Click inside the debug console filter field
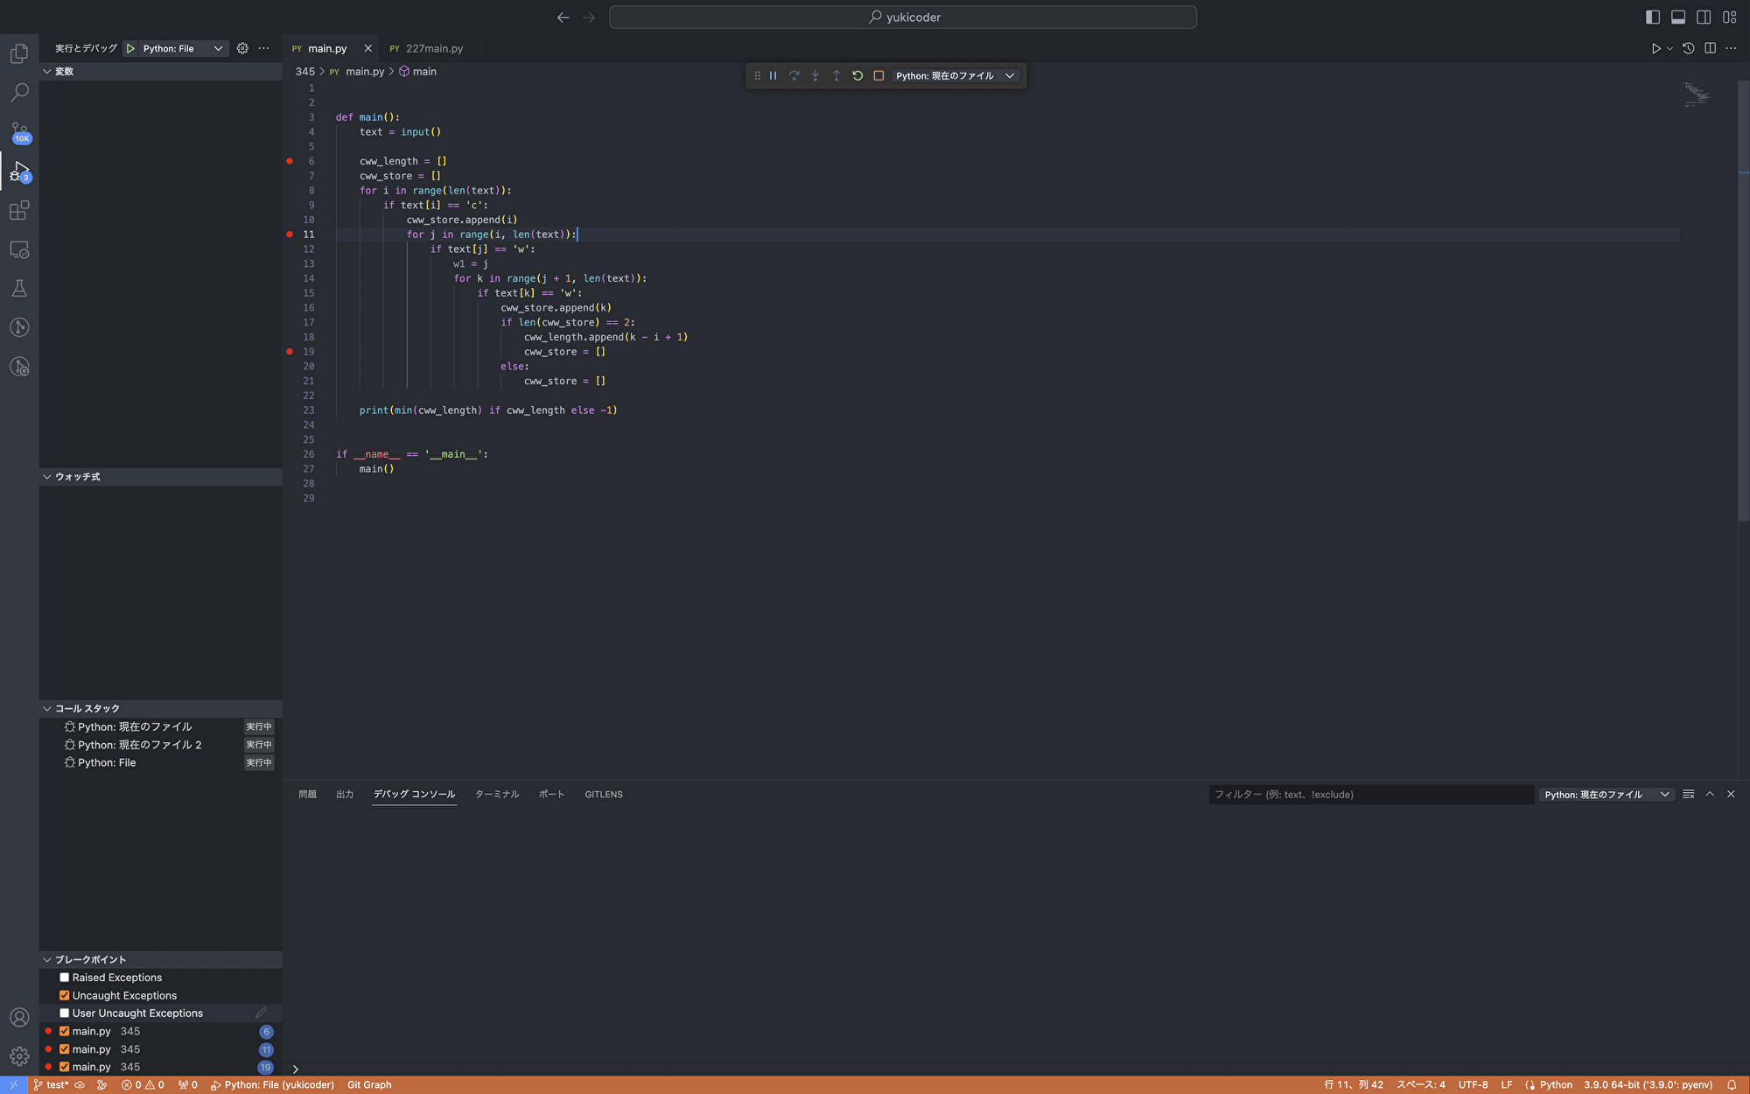1750x1094 pixels. (x=1370, y=794)
